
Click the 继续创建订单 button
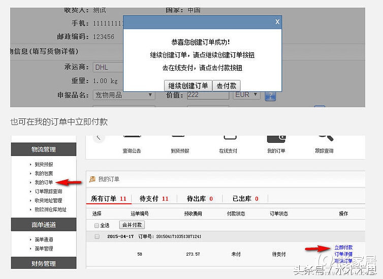[x=188, y=86]
